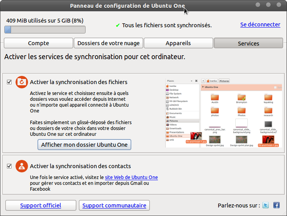Open the Support officiel link
Viewport: 287px width, 216px height.
(x=40, y=205)
